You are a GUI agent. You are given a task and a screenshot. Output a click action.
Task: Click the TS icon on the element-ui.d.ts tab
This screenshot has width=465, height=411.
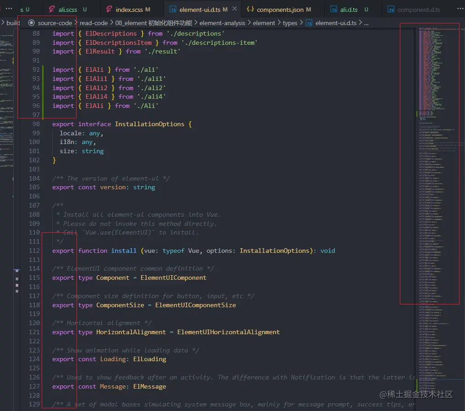pyautogui.click(x=173, y=10)
